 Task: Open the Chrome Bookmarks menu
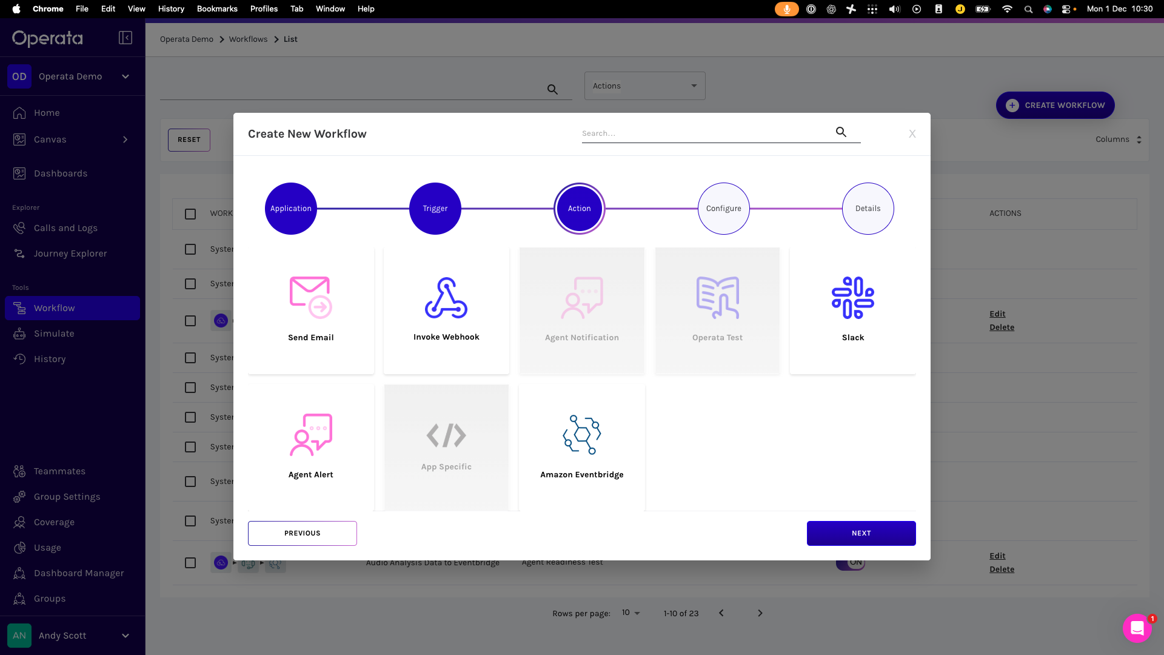[x=217, y=9]
